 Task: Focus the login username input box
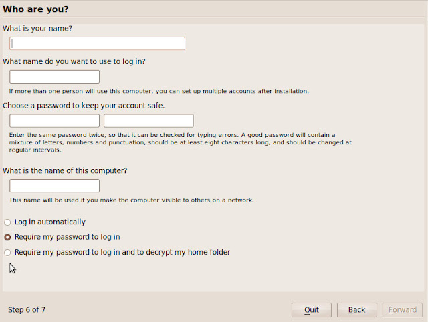pos(54,77)
